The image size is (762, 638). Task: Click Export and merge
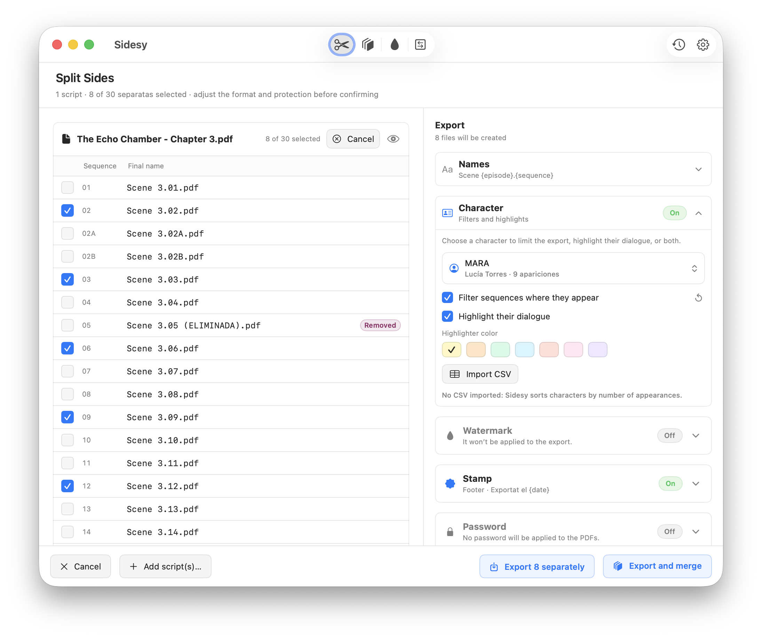[657, 566]
